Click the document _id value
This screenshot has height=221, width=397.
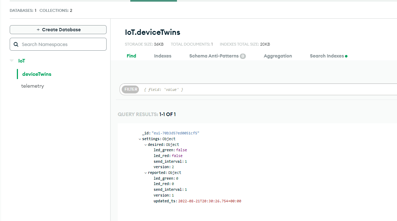tap(176, 133)
